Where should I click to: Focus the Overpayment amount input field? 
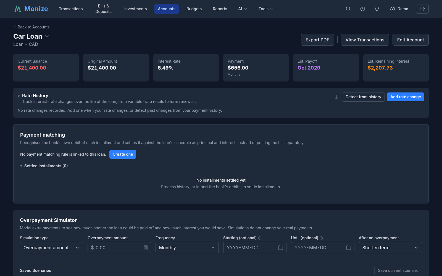119,248
